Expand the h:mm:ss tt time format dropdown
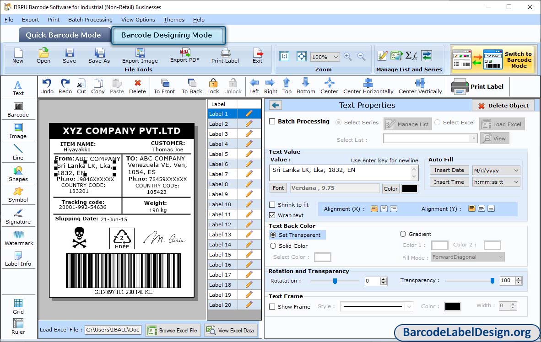 click(516, 182)
